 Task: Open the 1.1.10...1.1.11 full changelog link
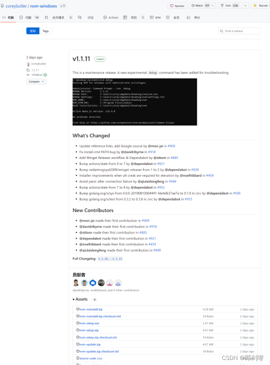tap(110, 259)
